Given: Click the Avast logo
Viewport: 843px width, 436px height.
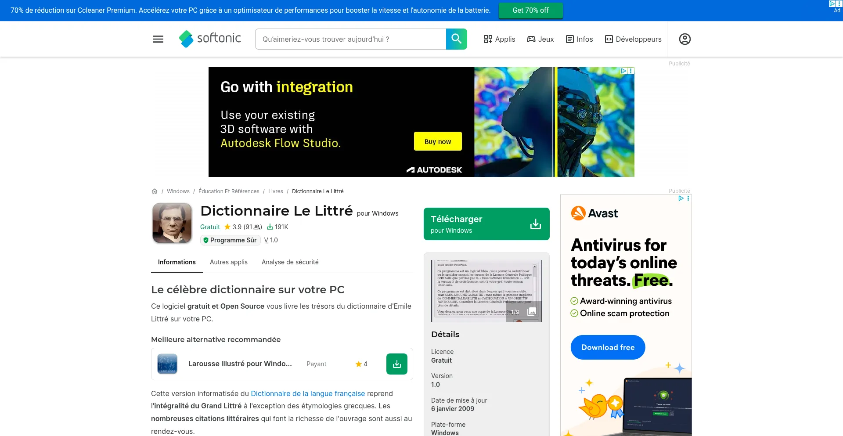Looking at the screenshot, I should click(594, 213).
